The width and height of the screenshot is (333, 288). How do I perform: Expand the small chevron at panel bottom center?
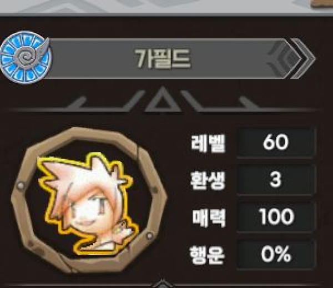click(163, 284)
